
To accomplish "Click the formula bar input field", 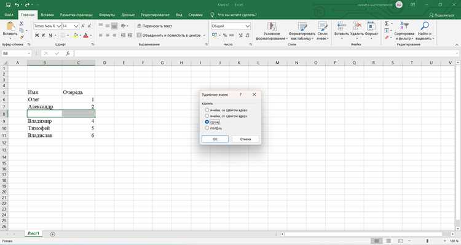I will pyautogui.click(x=264, y=53).
